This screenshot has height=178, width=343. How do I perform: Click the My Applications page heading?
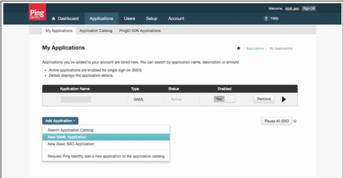tap(63, 48)
